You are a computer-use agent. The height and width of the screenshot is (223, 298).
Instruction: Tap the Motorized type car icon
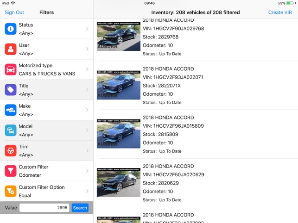pyautogui.click(x=11, y=69)
